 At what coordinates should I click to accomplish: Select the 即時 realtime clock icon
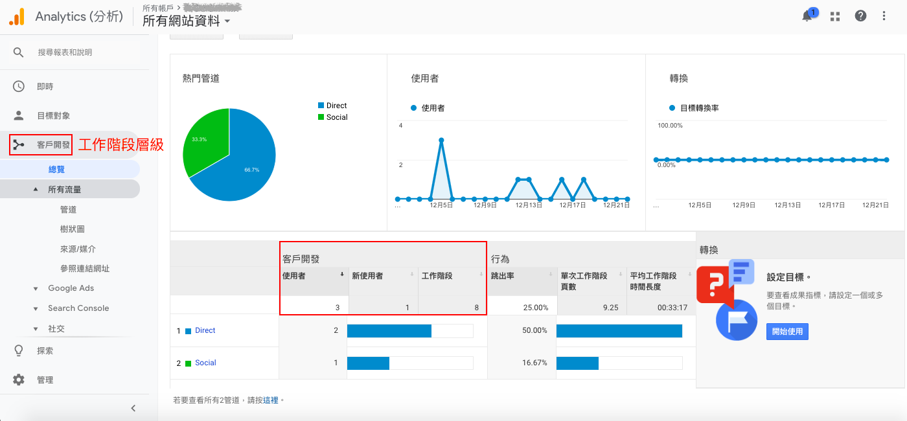coord(18,85)
